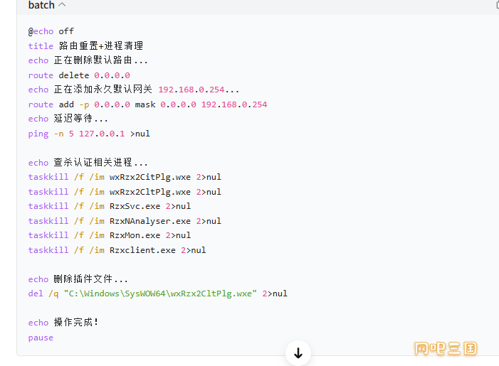
Task: Click the 'ping -n 5 127.0.0.1' line
Action: tap(89, 134)
